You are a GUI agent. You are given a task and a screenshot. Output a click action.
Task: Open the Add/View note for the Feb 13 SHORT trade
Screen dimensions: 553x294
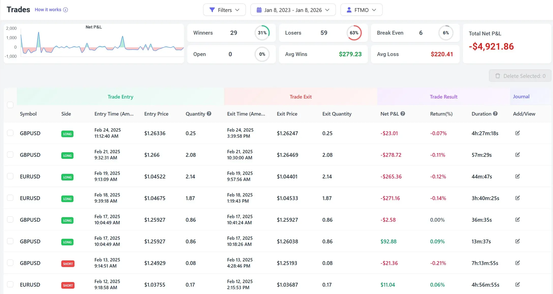[x=518, y=263]
